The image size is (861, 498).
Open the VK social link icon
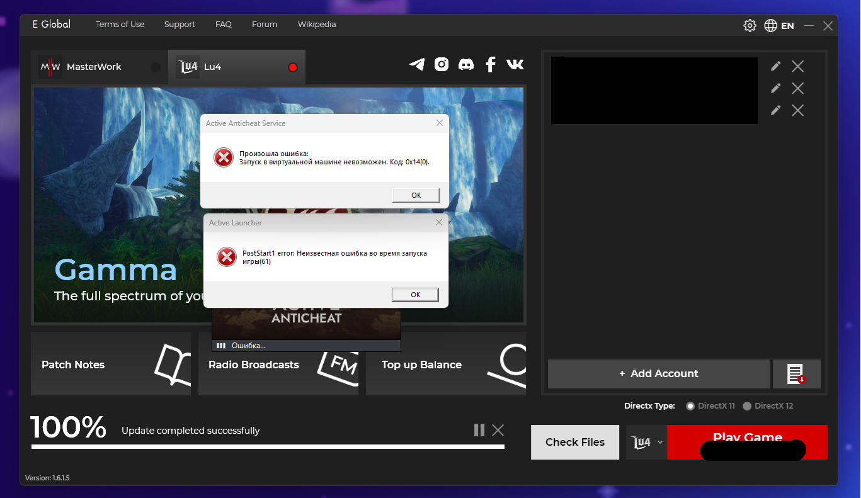(x=515, y=64)
